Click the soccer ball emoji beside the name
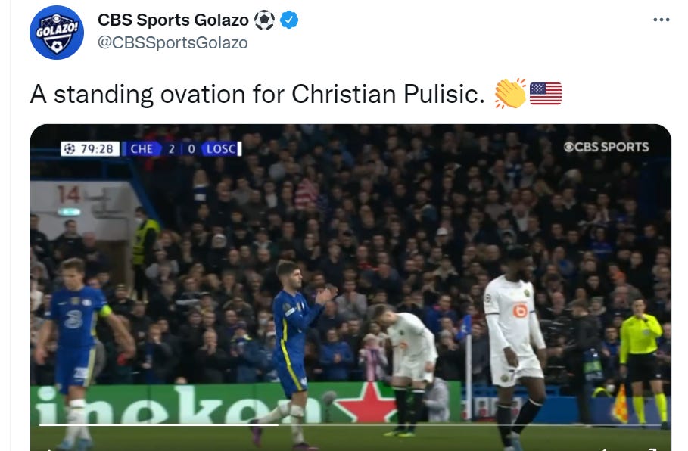The image size is (688, 451). tap(264, 20)
